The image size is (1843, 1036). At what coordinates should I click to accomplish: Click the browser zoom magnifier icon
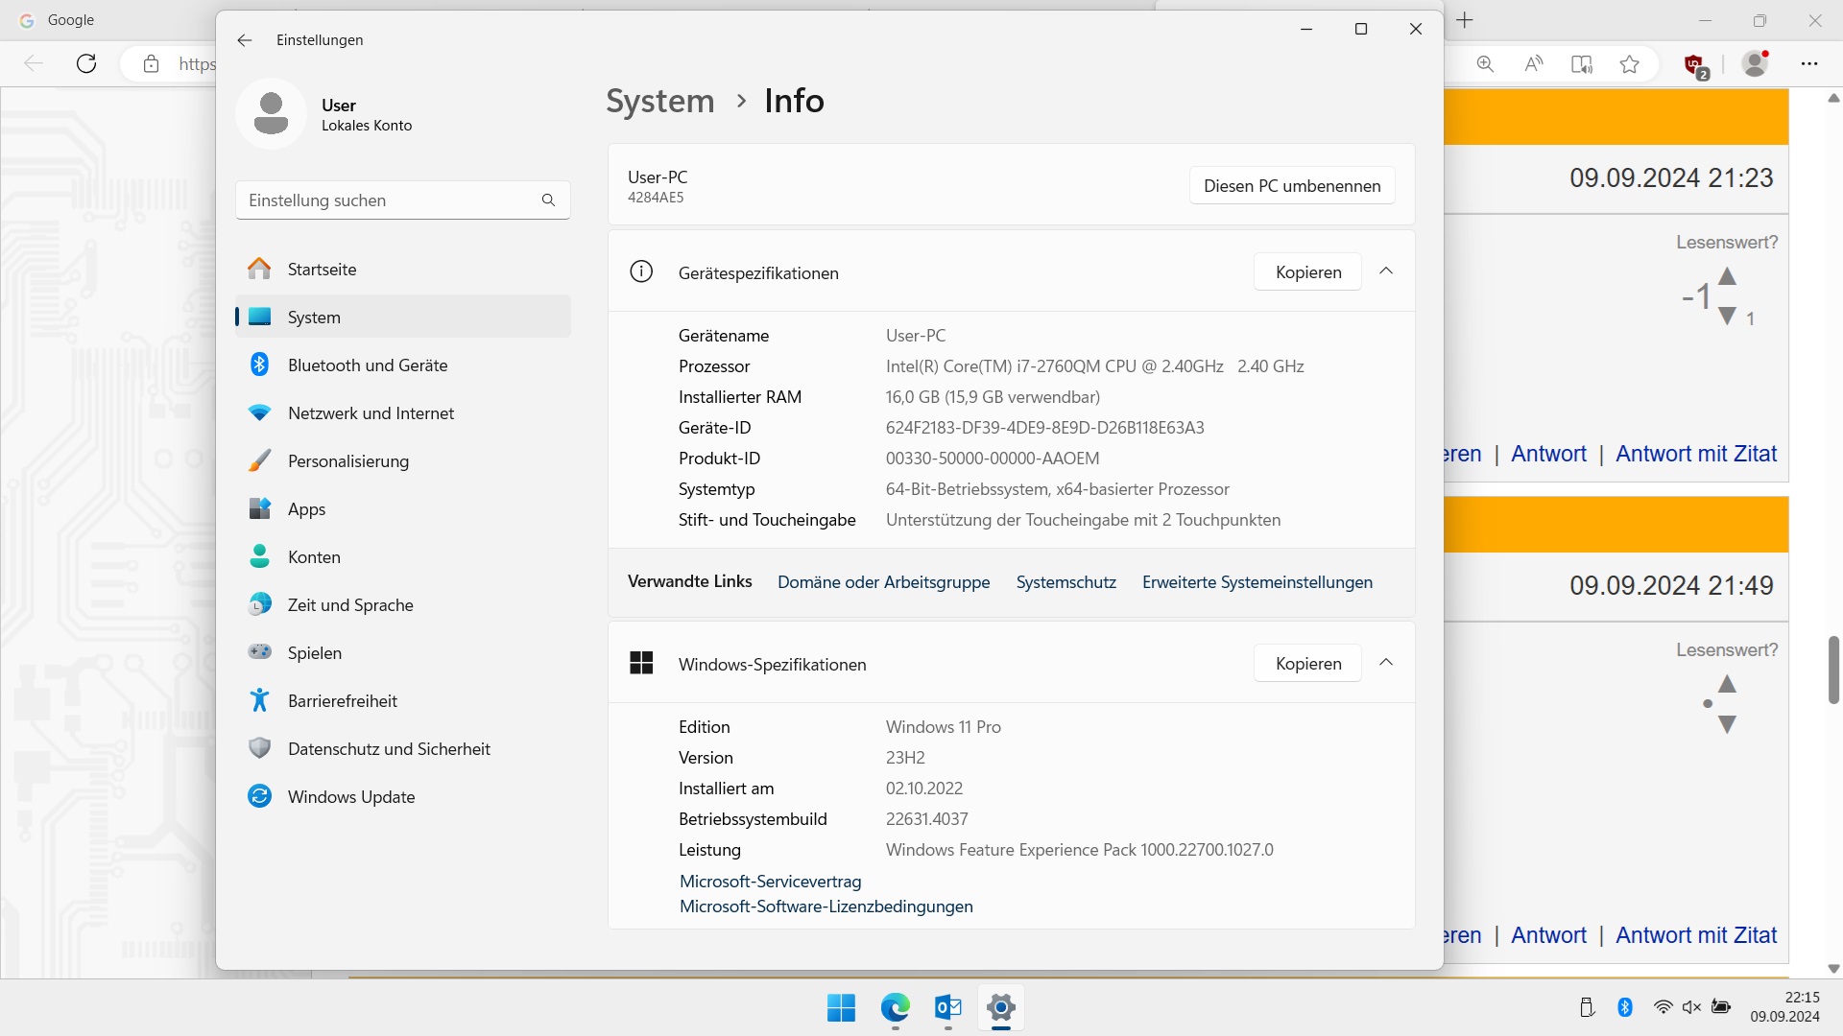[1485, 64]
